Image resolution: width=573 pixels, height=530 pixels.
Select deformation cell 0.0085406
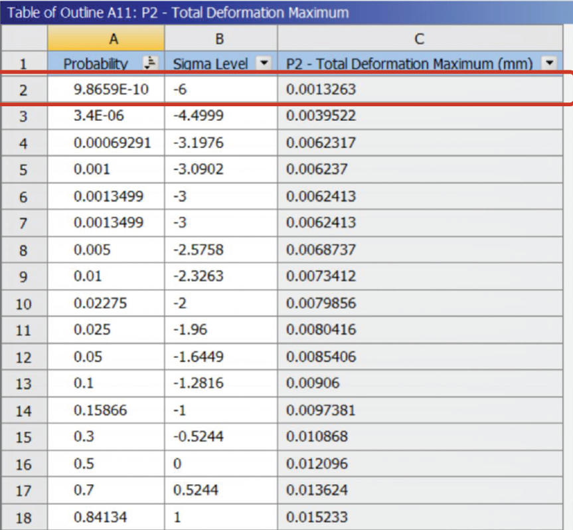[x=420, y=357]
